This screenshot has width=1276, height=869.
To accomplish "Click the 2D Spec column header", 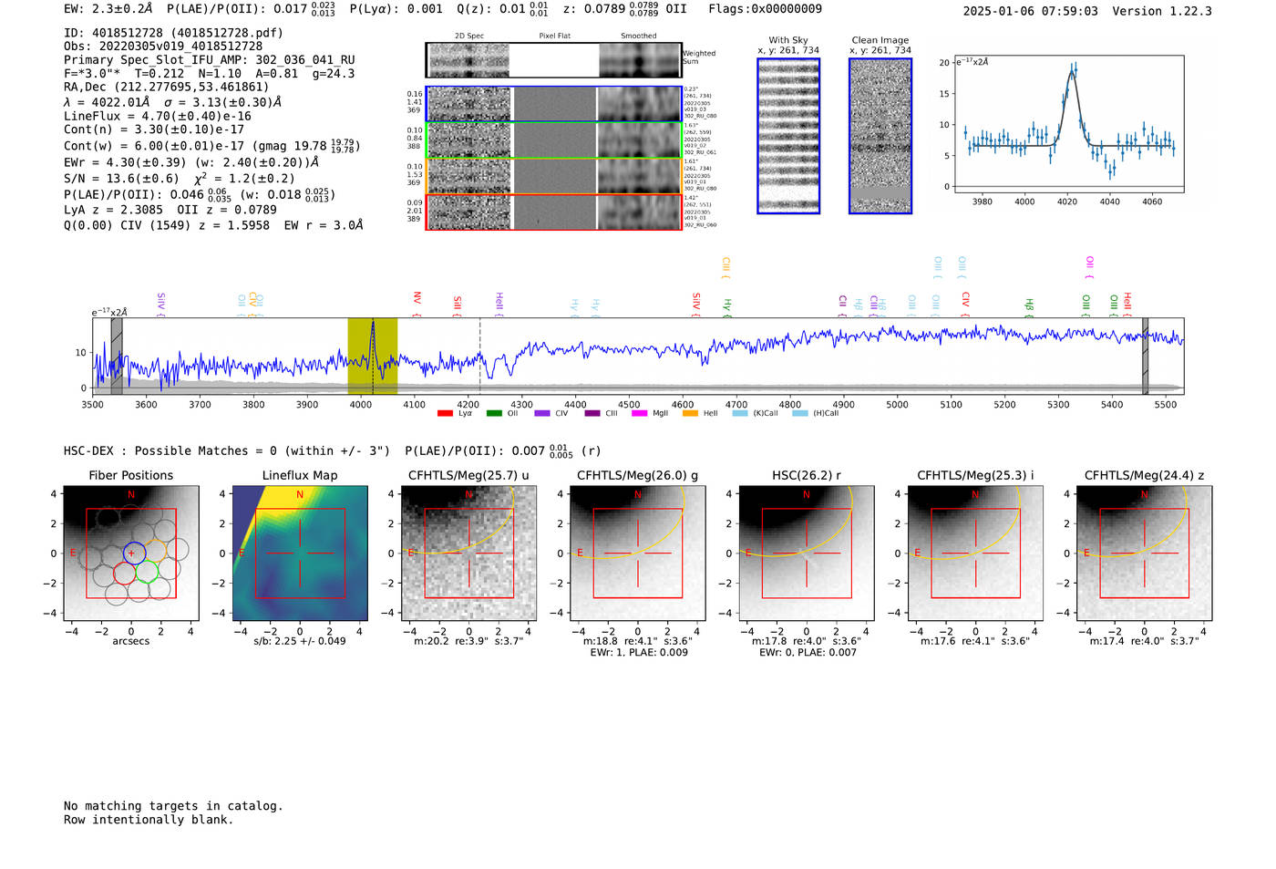I will (469, 36).
